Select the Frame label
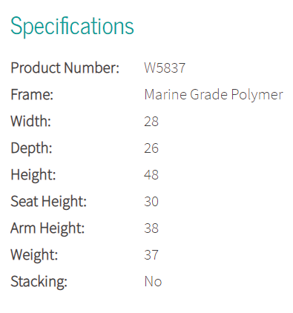The width and height of the screenshot is (293, 313). pyautogui.click(x=32, y=94)
